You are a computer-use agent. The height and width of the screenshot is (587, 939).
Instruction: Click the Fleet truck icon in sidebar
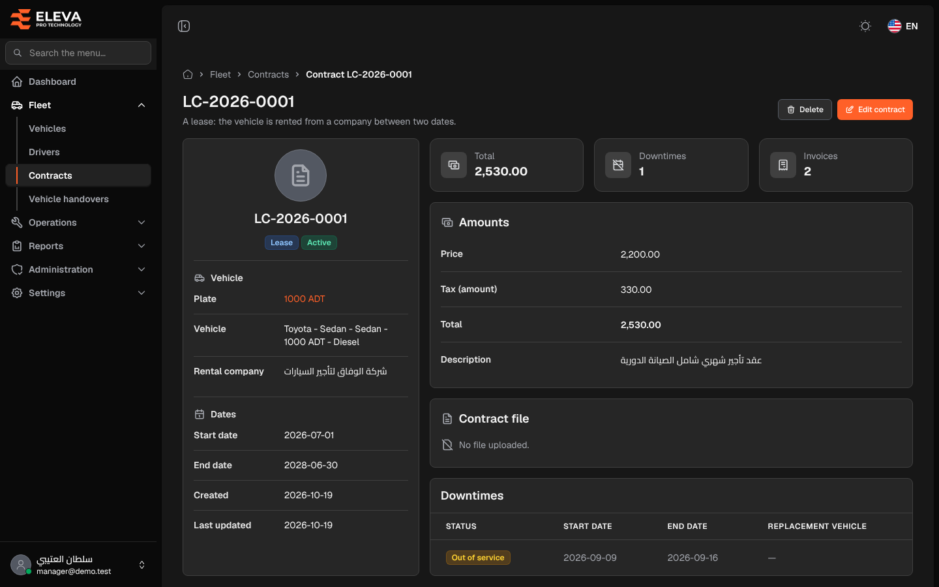pos(17,105)
